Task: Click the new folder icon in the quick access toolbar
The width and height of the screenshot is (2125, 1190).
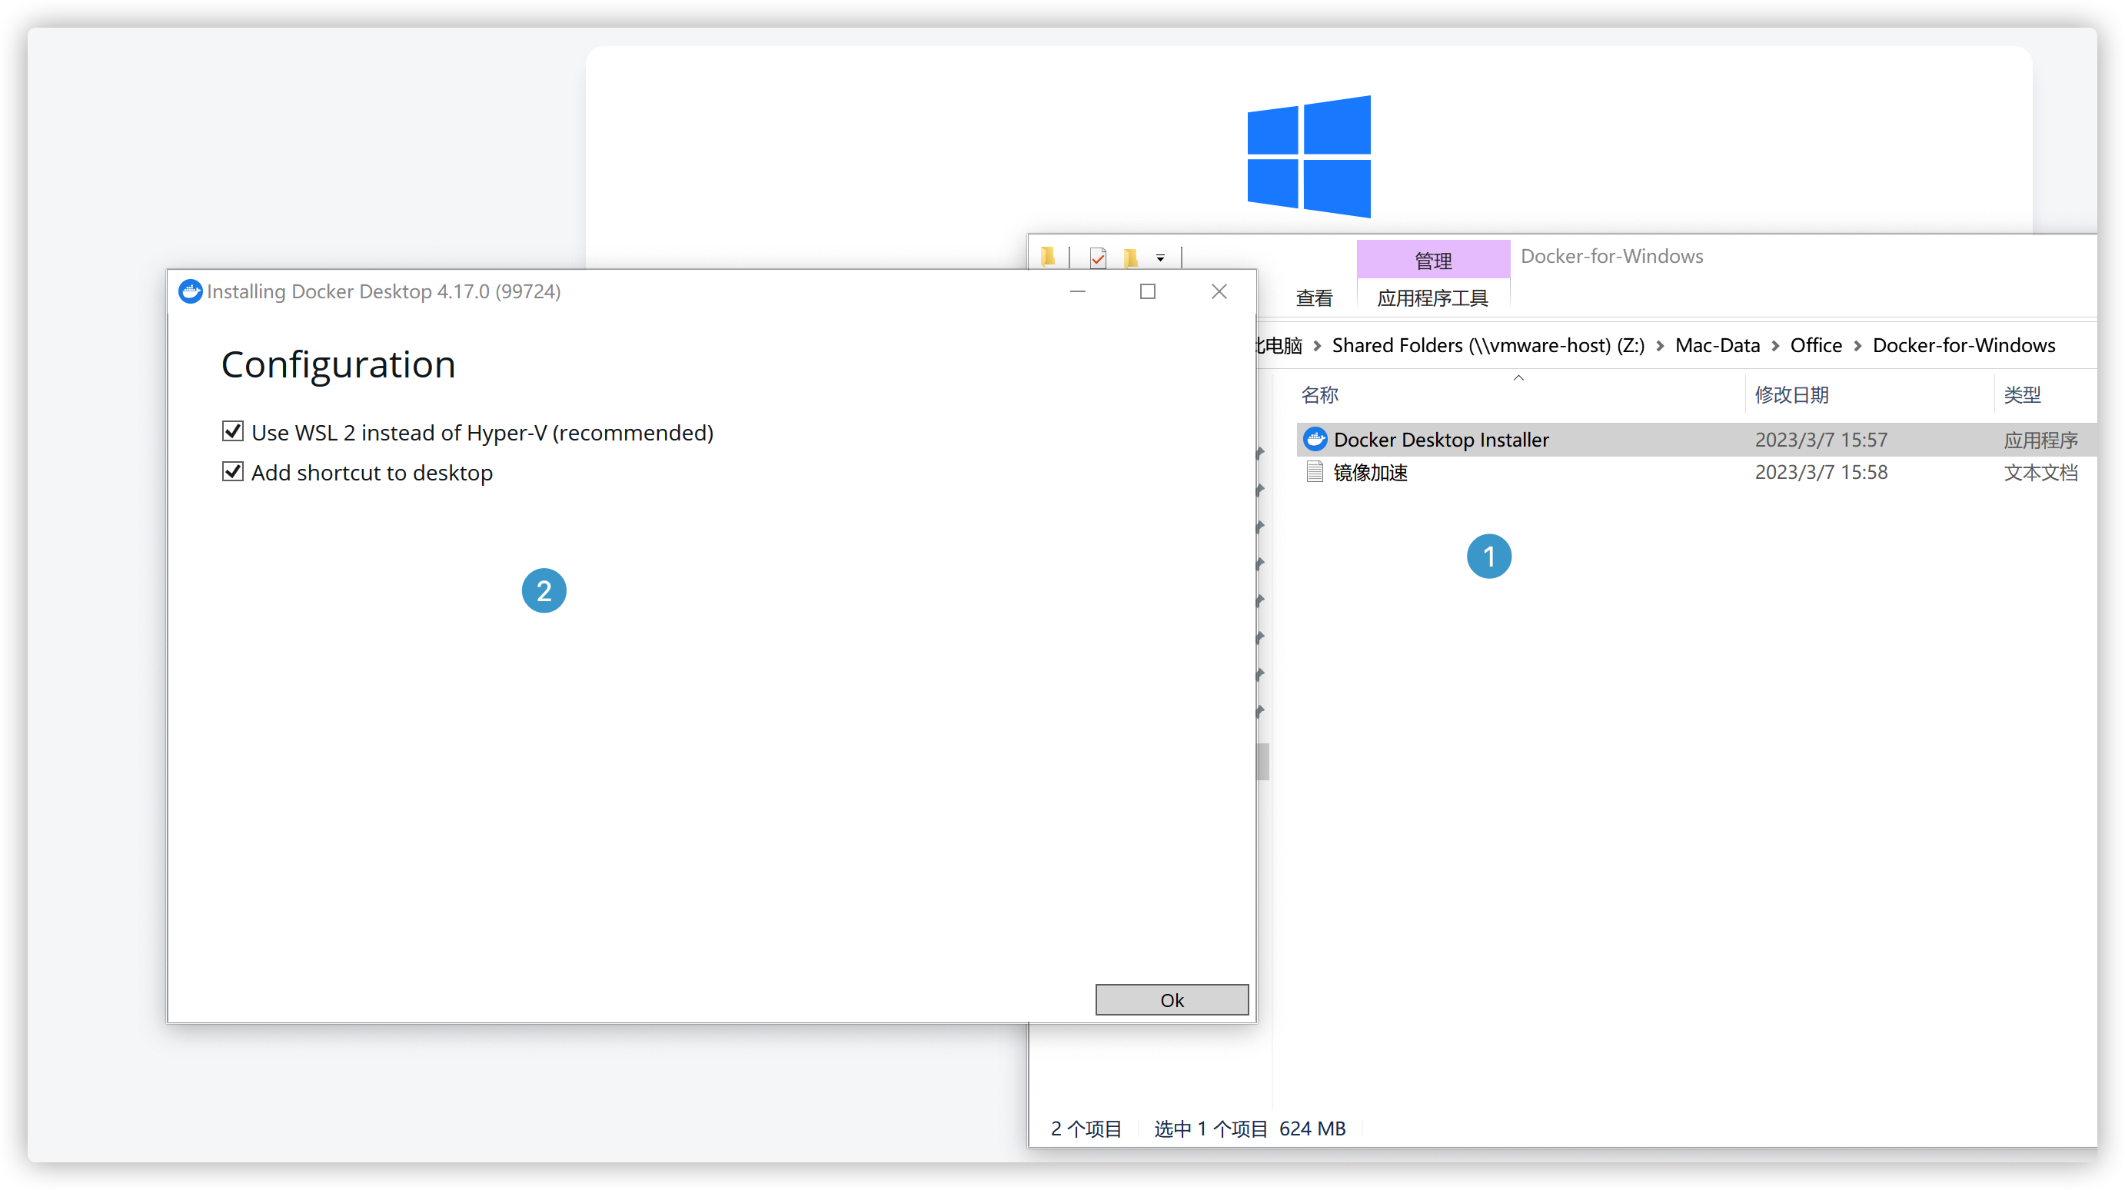Action: pos(1131,258)
